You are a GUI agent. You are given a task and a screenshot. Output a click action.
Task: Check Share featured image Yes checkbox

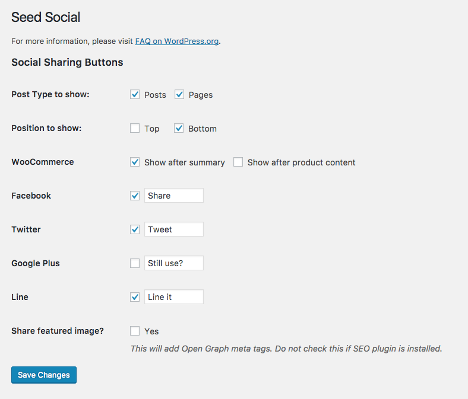[135, 331]
